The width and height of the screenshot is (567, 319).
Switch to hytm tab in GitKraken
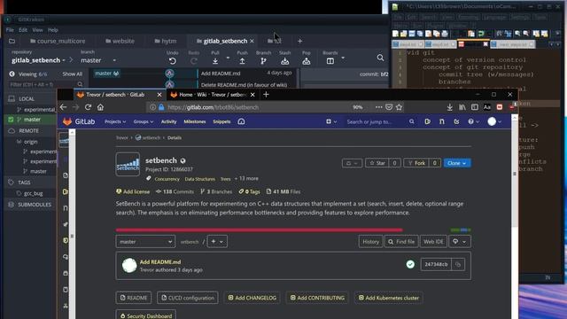coord(166,41)
